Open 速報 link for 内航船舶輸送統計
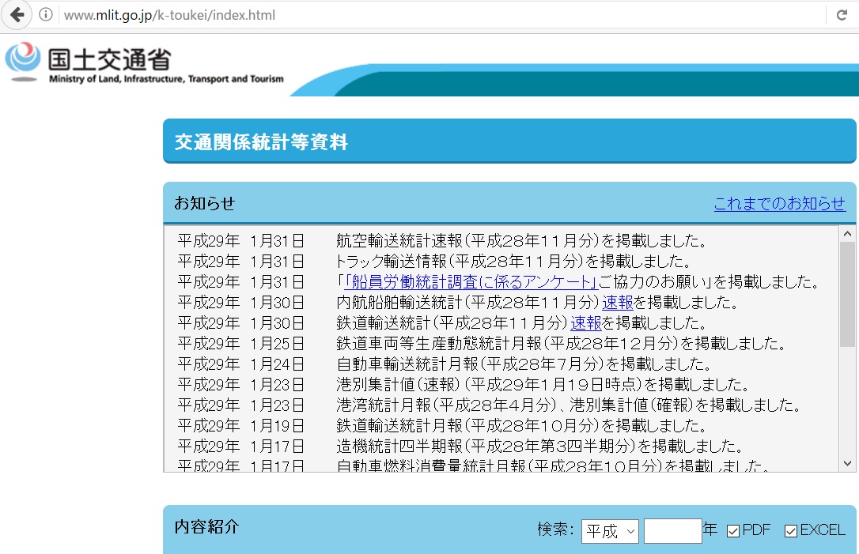The image size is (859, 554). pyautogui.click(x=617, y=303)
